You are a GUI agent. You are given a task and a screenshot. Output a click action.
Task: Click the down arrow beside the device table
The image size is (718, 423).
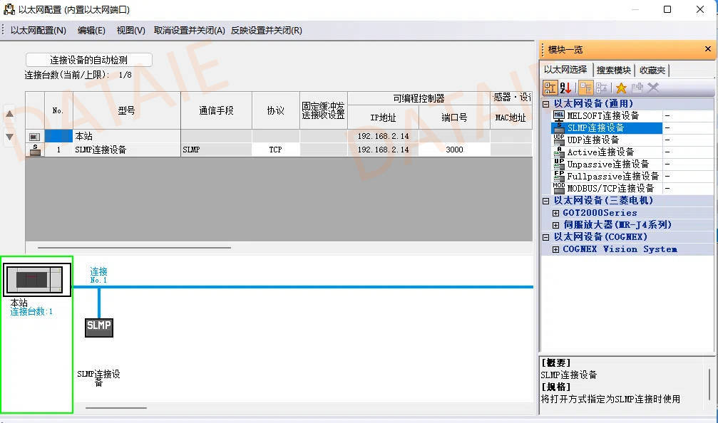click(x=9, y=137)
